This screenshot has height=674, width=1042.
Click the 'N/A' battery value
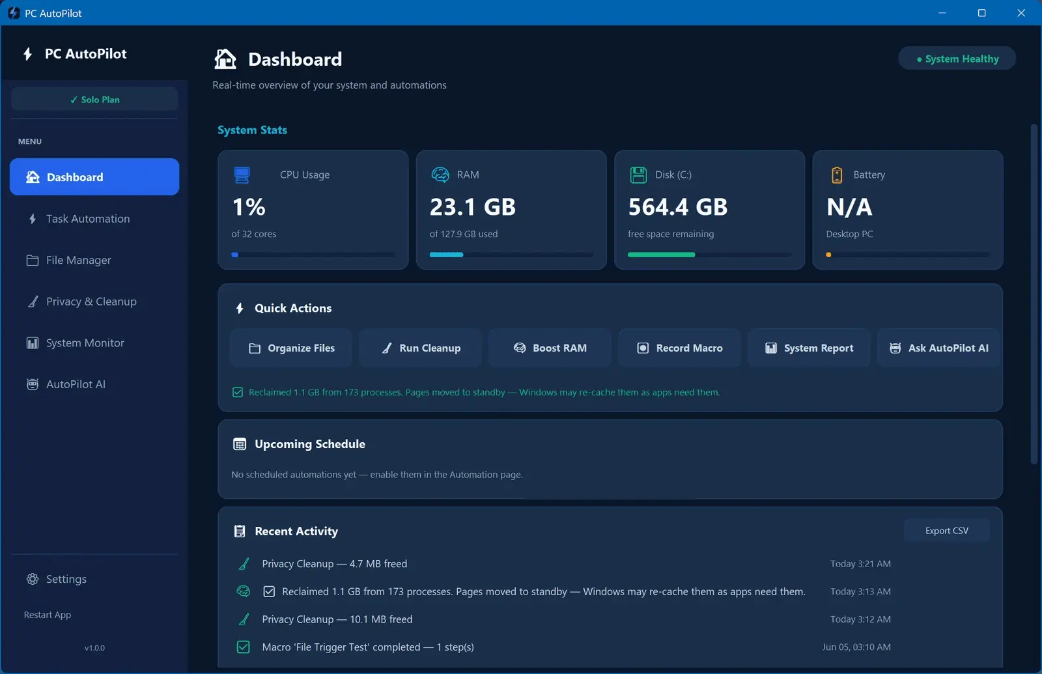click(849, 207)
